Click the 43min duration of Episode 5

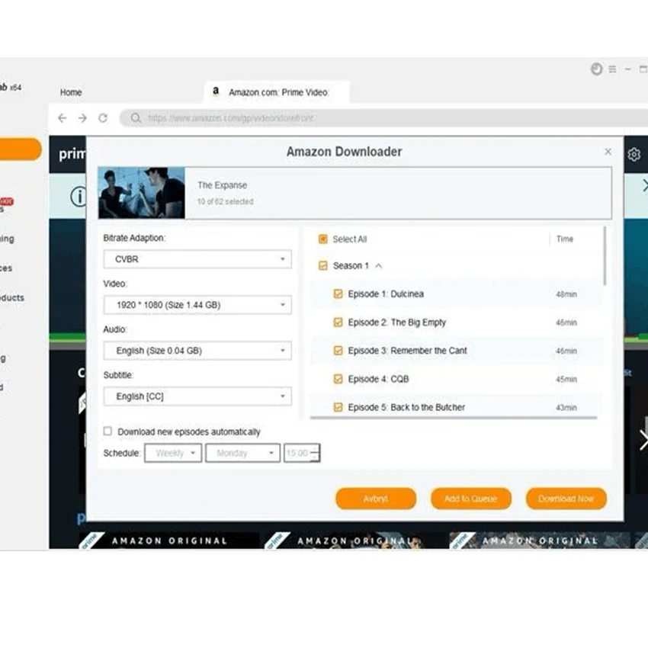566,408
